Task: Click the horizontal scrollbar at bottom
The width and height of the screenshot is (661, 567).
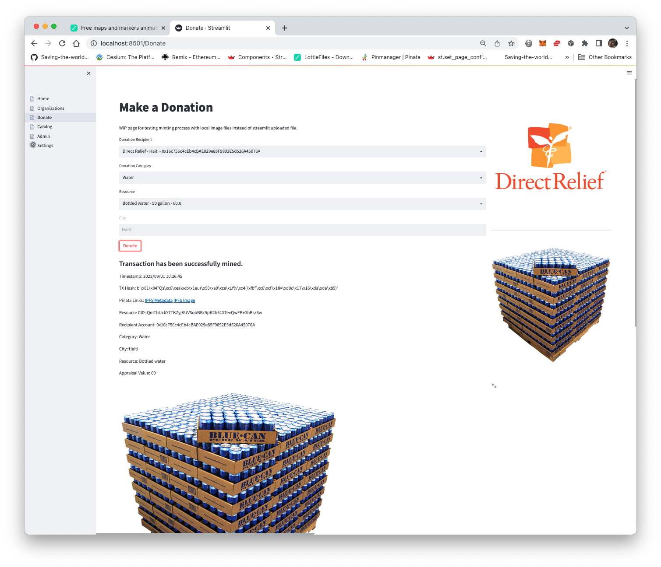Action: 205,534
